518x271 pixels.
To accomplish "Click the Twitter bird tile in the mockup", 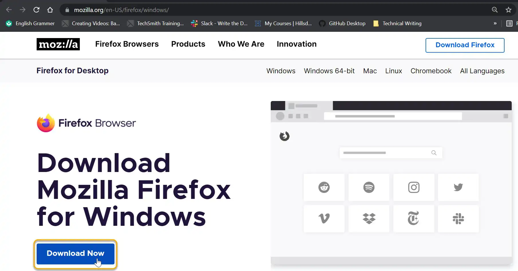I will click(x=458, y=187).
